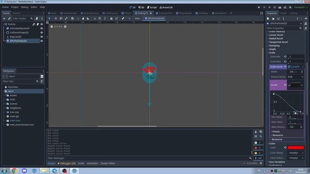Expand the Angle section
Screen dimensions: 310x174
pos(272,49)
